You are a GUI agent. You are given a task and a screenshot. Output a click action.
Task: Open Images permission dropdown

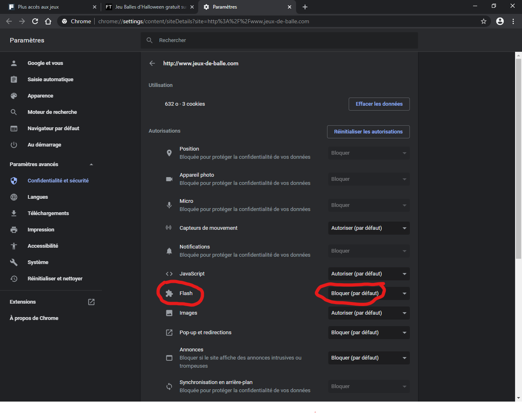point(369,313)
